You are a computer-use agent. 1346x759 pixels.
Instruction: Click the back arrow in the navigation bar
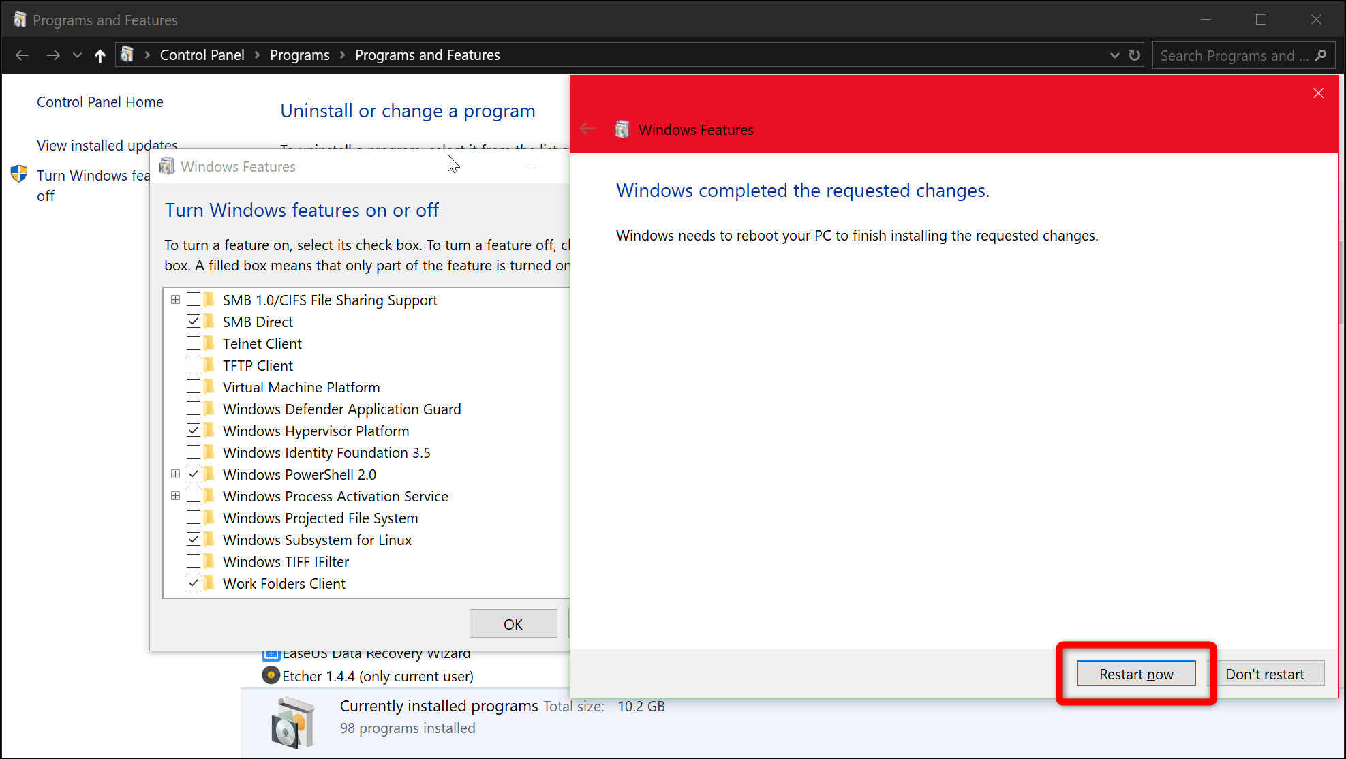click(22, 55)
